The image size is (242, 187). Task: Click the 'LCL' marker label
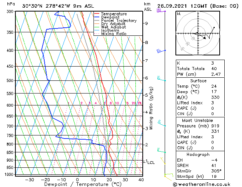[x=151, y=162]
